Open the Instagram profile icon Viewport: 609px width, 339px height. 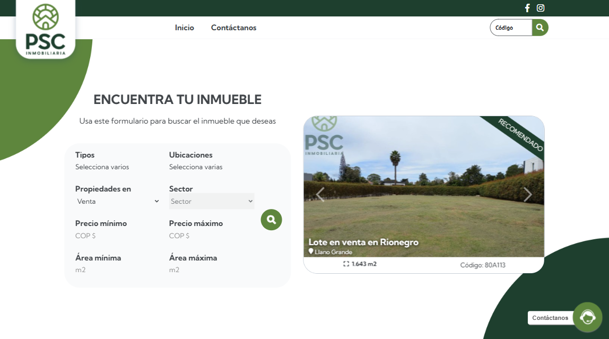coord(540,8)
